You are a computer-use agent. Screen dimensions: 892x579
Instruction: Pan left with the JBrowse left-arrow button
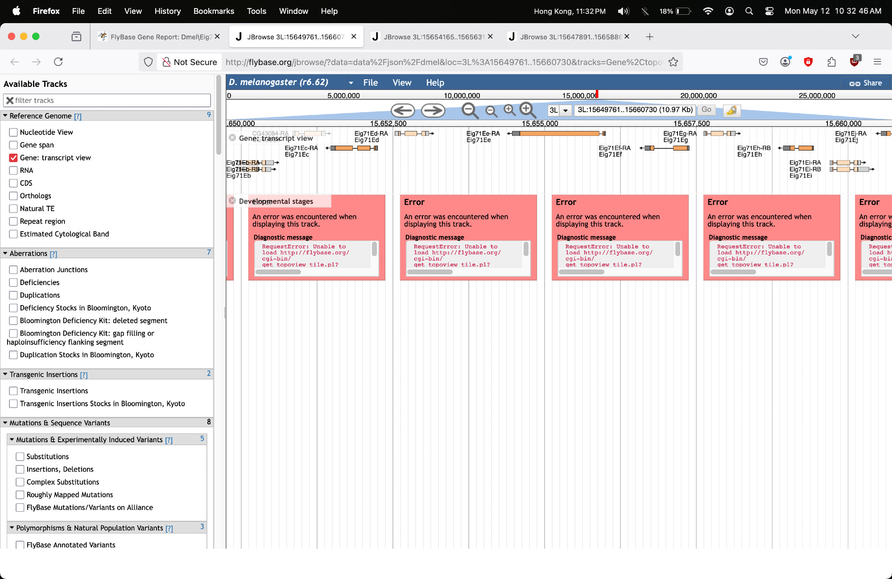pyautogui.click(x=402, y=110)
